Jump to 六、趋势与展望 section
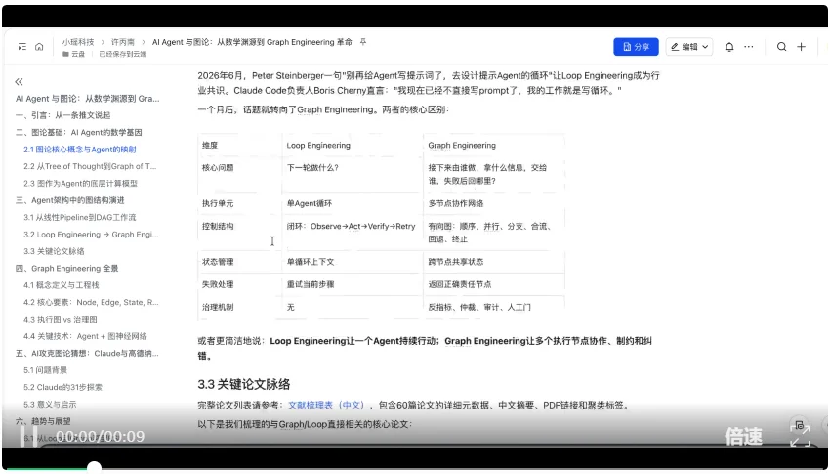This screenshot has width=830, height=474. (43, 421)
